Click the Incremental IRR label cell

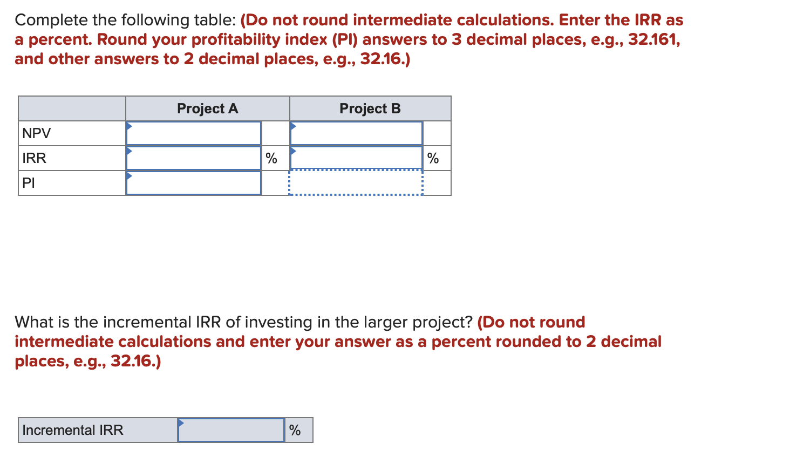72,430
